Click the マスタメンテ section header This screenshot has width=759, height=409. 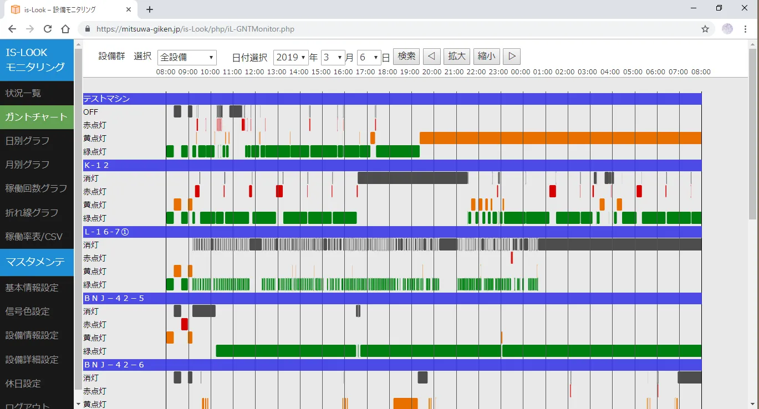[x=37, y=262]
